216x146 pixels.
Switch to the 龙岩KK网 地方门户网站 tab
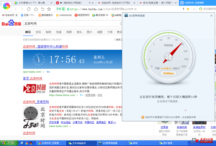[x=115, y=3]
